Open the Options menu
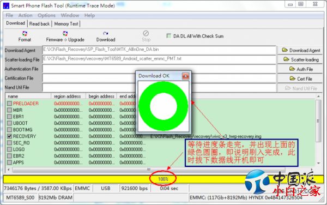This screenshot has width=327, height=205. (x=46, y=15)
